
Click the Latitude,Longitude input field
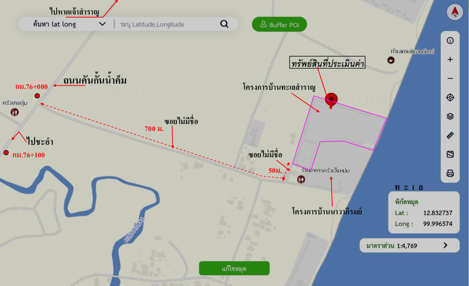coord(167,24)
